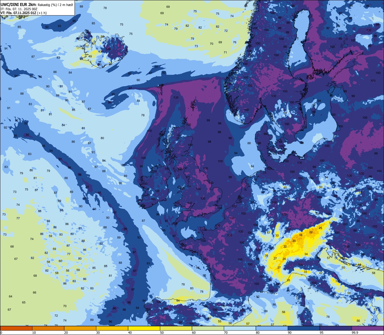Click the 'VT: Fös. 07.11.2025 01Z (+1 h)' line
The height and width of the screenshot is (335, 384).
click(24, 13)
